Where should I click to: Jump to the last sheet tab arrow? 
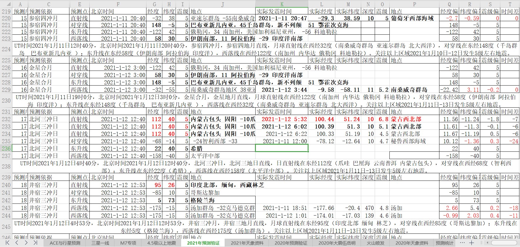[x=35, y=243]
